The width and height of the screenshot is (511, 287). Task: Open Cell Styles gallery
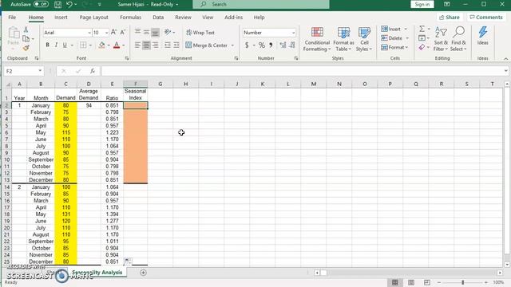click(x=364, y=39)
